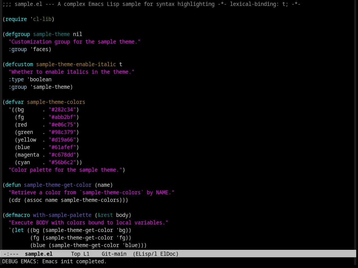Click the 'cl-lib symbol
358x268 pixels.
tap(41, 19)
